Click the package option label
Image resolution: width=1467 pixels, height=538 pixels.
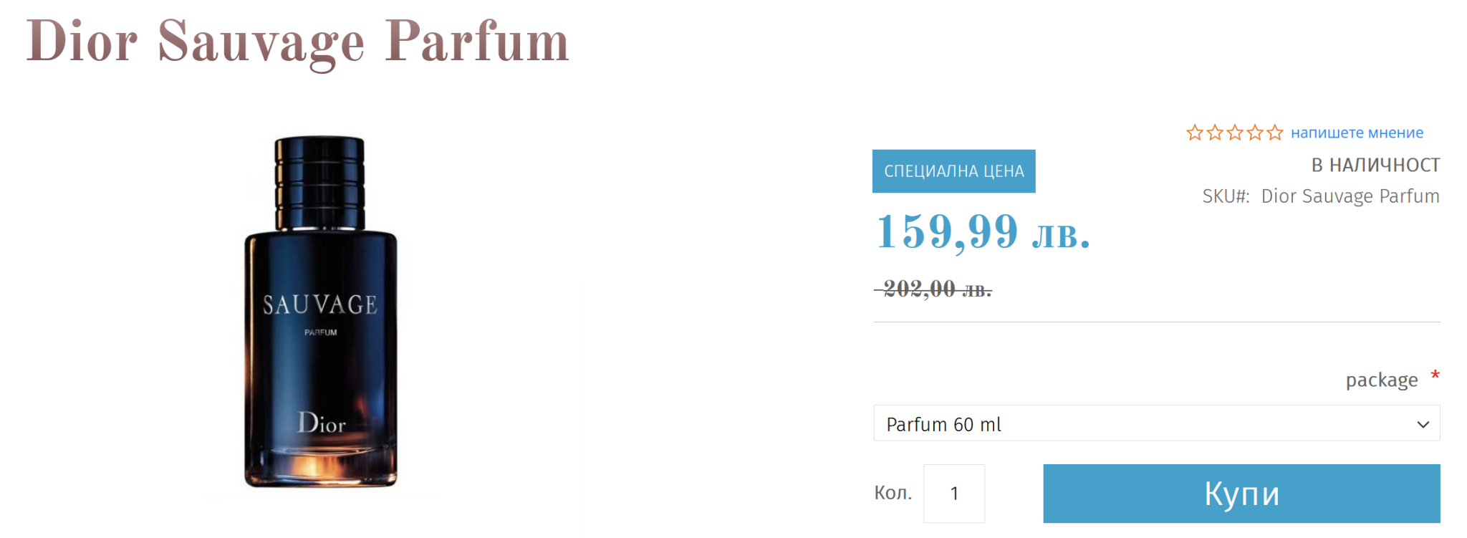(1381, 380)
